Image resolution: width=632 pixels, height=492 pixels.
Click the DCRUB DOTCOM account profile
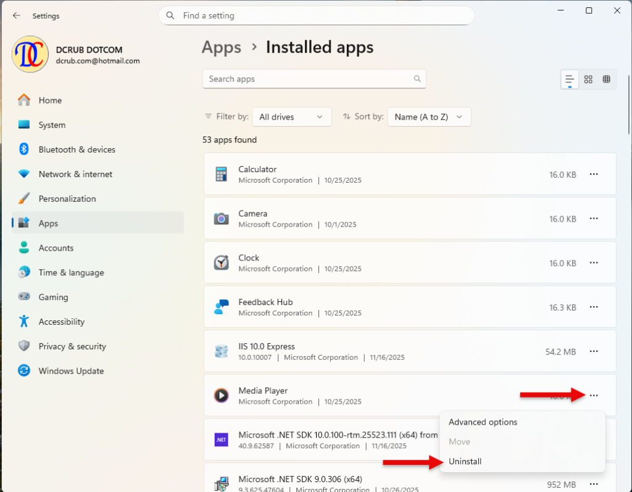pyautogui.click(x=76, y=54)
